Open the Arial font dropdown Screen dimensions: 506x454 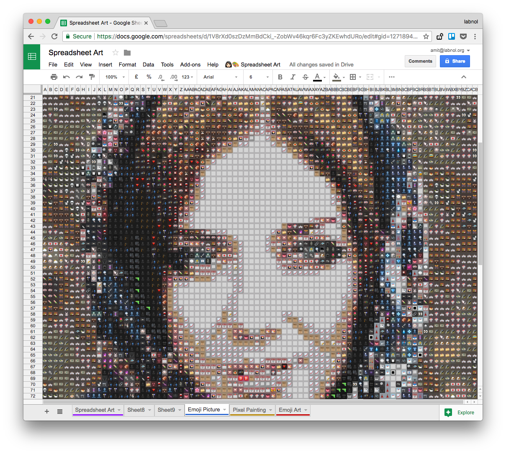pos(220,77)
